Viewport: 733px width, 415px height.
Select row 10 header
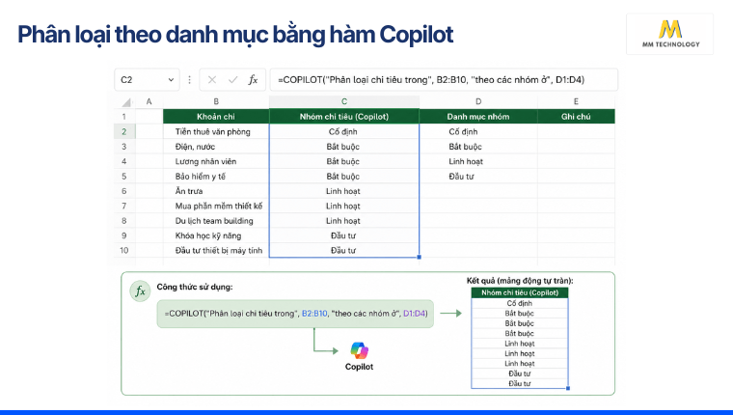tap(124, 250)
